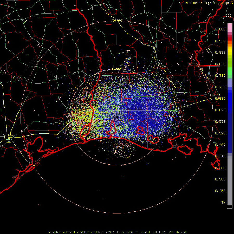
Task: Click the 0.253 color scale value
Action: pyautogui.click(x=220, y=191)
